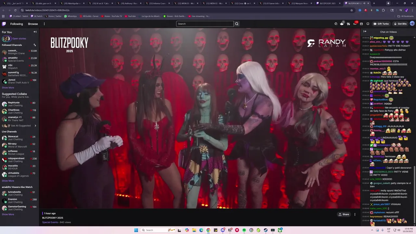Open the Stream - Kick Dashboard bookmark

click(x=174, y=16)
